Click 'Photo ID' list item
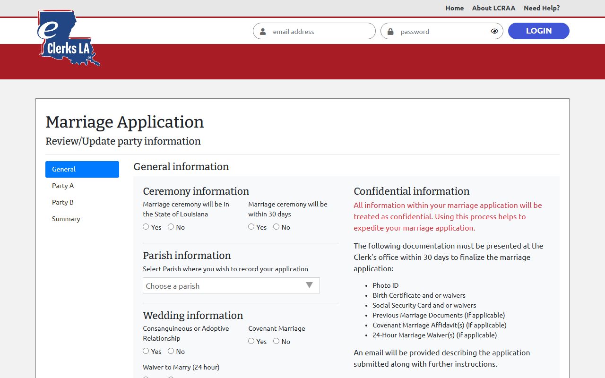This screenshot has height=378, width=605. click(x=385, y=285)
